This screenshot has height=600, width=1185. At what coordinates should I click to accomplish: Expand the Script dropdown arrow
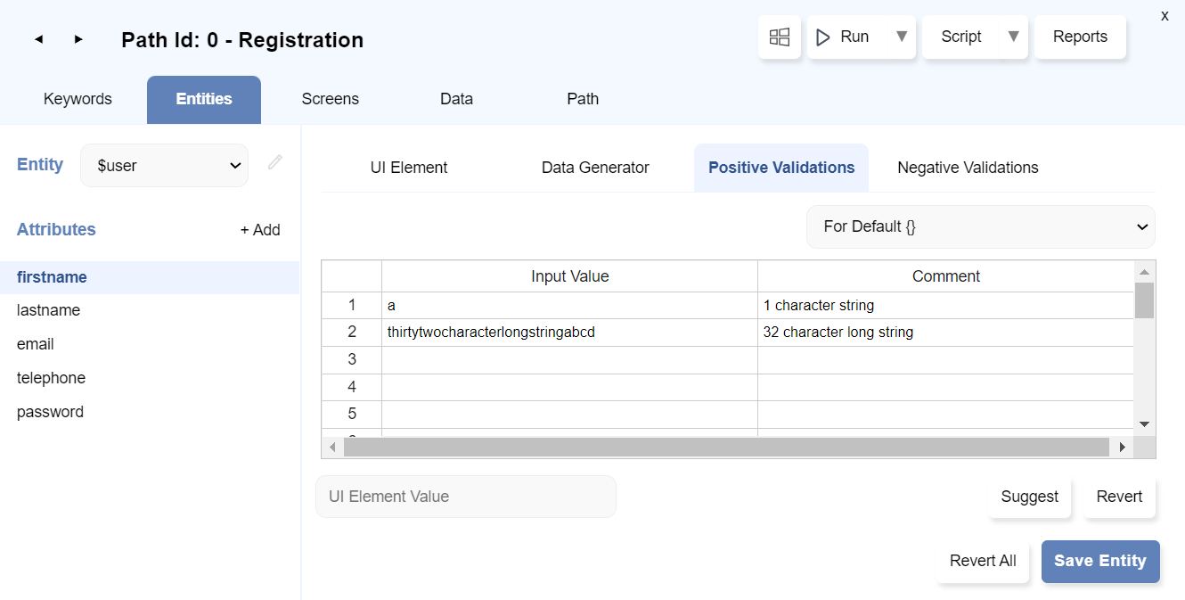pos(1013,37)
